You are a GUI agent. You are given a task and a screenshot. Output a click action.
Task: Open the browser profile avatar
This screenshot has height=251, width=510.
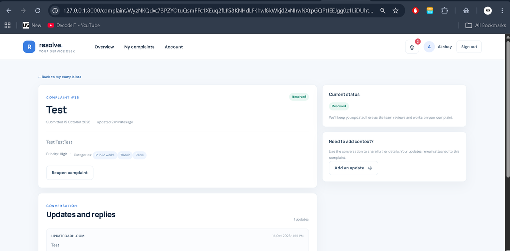[x=487, y=11]
